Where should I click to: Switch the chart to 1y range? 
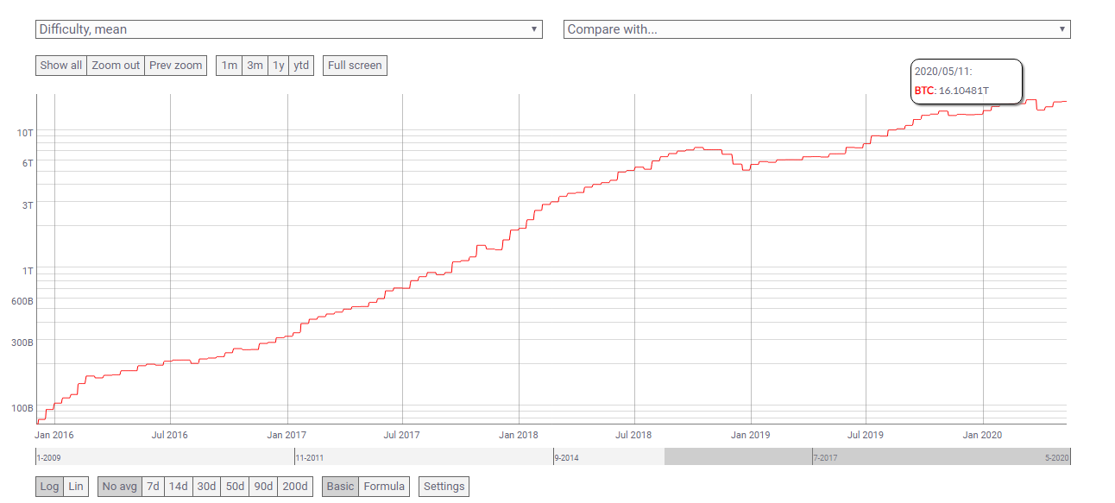[x=278, y=66]
